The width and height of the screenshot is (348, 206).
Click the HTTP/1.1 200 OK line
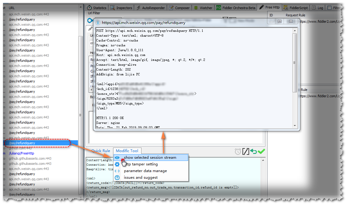coord(110,118)
